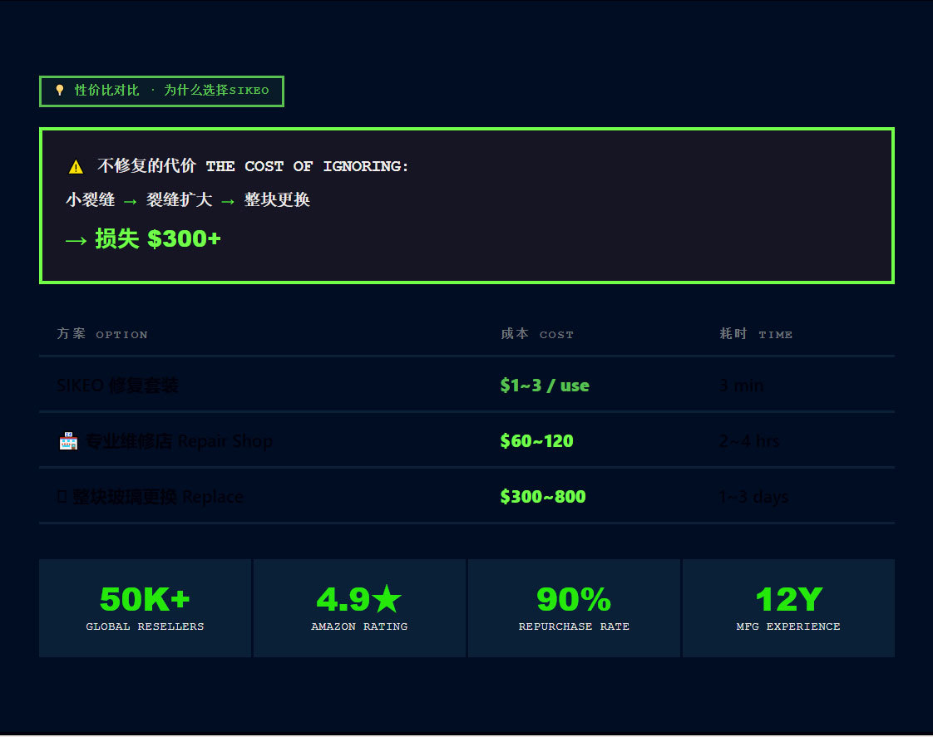Click the $1~3 / use cost cell
933x737 pixels.
click(x=545, y=386)
